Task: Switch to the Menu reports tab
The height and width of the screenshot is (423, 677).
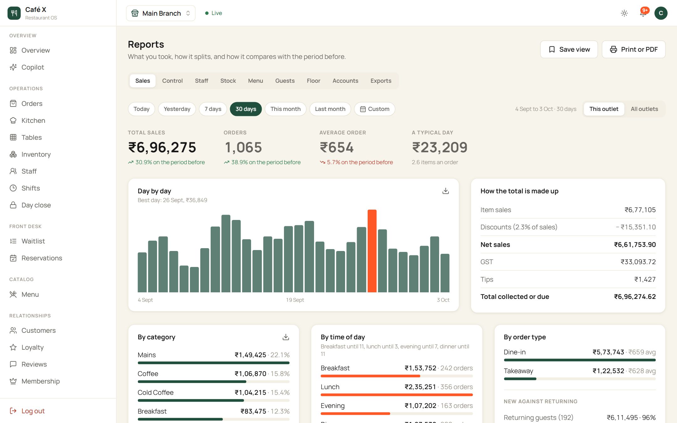Action: pos(255,81)
